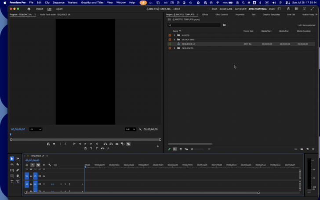Click the Import workspace button
Screen dimensions: 320x200
40,9
